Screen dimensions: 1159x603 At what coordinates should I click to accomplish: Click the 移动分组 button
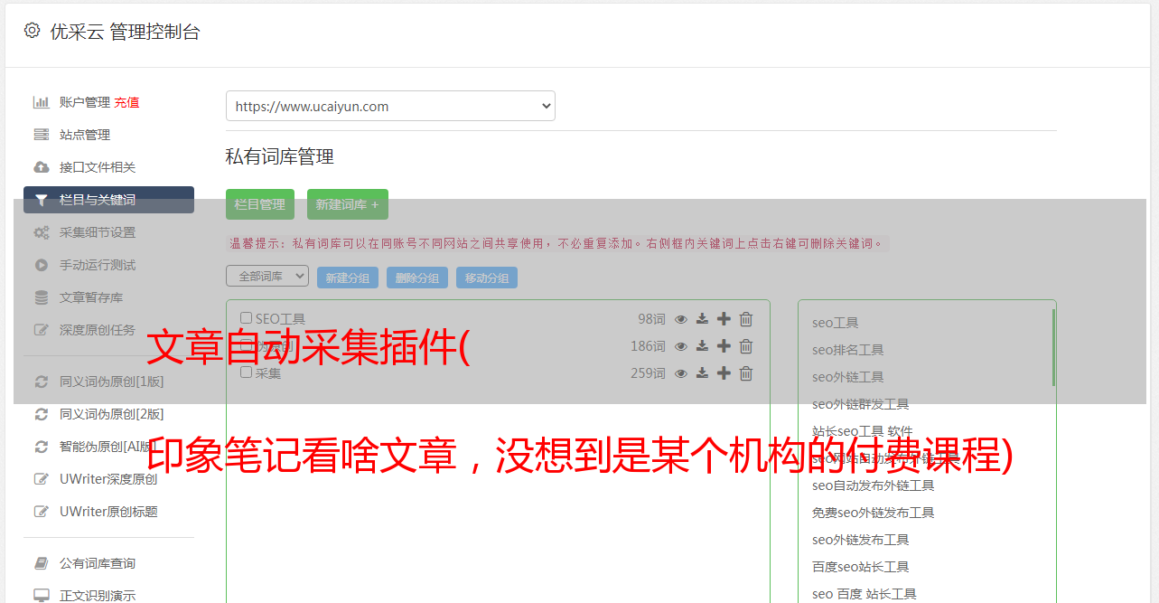tap(487, 278)
